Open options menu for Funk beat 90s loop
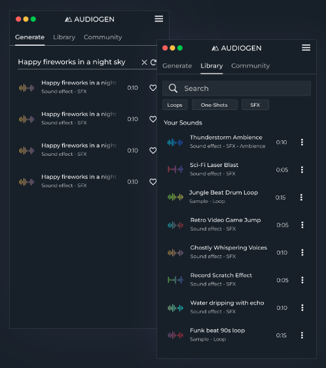Screen dimensions: 326x368 302,335
